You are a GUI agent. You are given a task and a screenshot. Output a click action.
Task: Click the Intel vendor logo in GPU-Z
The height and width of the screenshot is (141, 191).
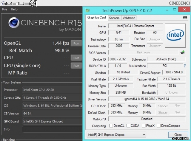[175, 35]
